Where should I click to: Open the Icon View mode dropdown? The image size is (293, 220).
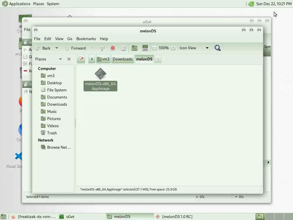(x=194, y=48)
